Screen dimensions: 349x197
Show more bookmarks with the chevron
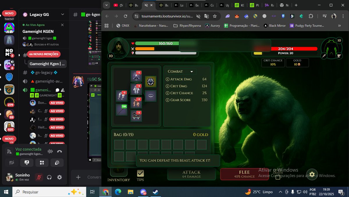(x=339, y=26)
